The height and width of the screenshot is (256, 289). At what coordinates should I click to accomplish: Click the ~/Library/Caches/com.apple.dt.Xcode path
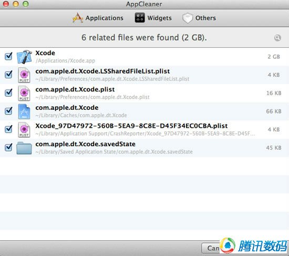[81, 115]
